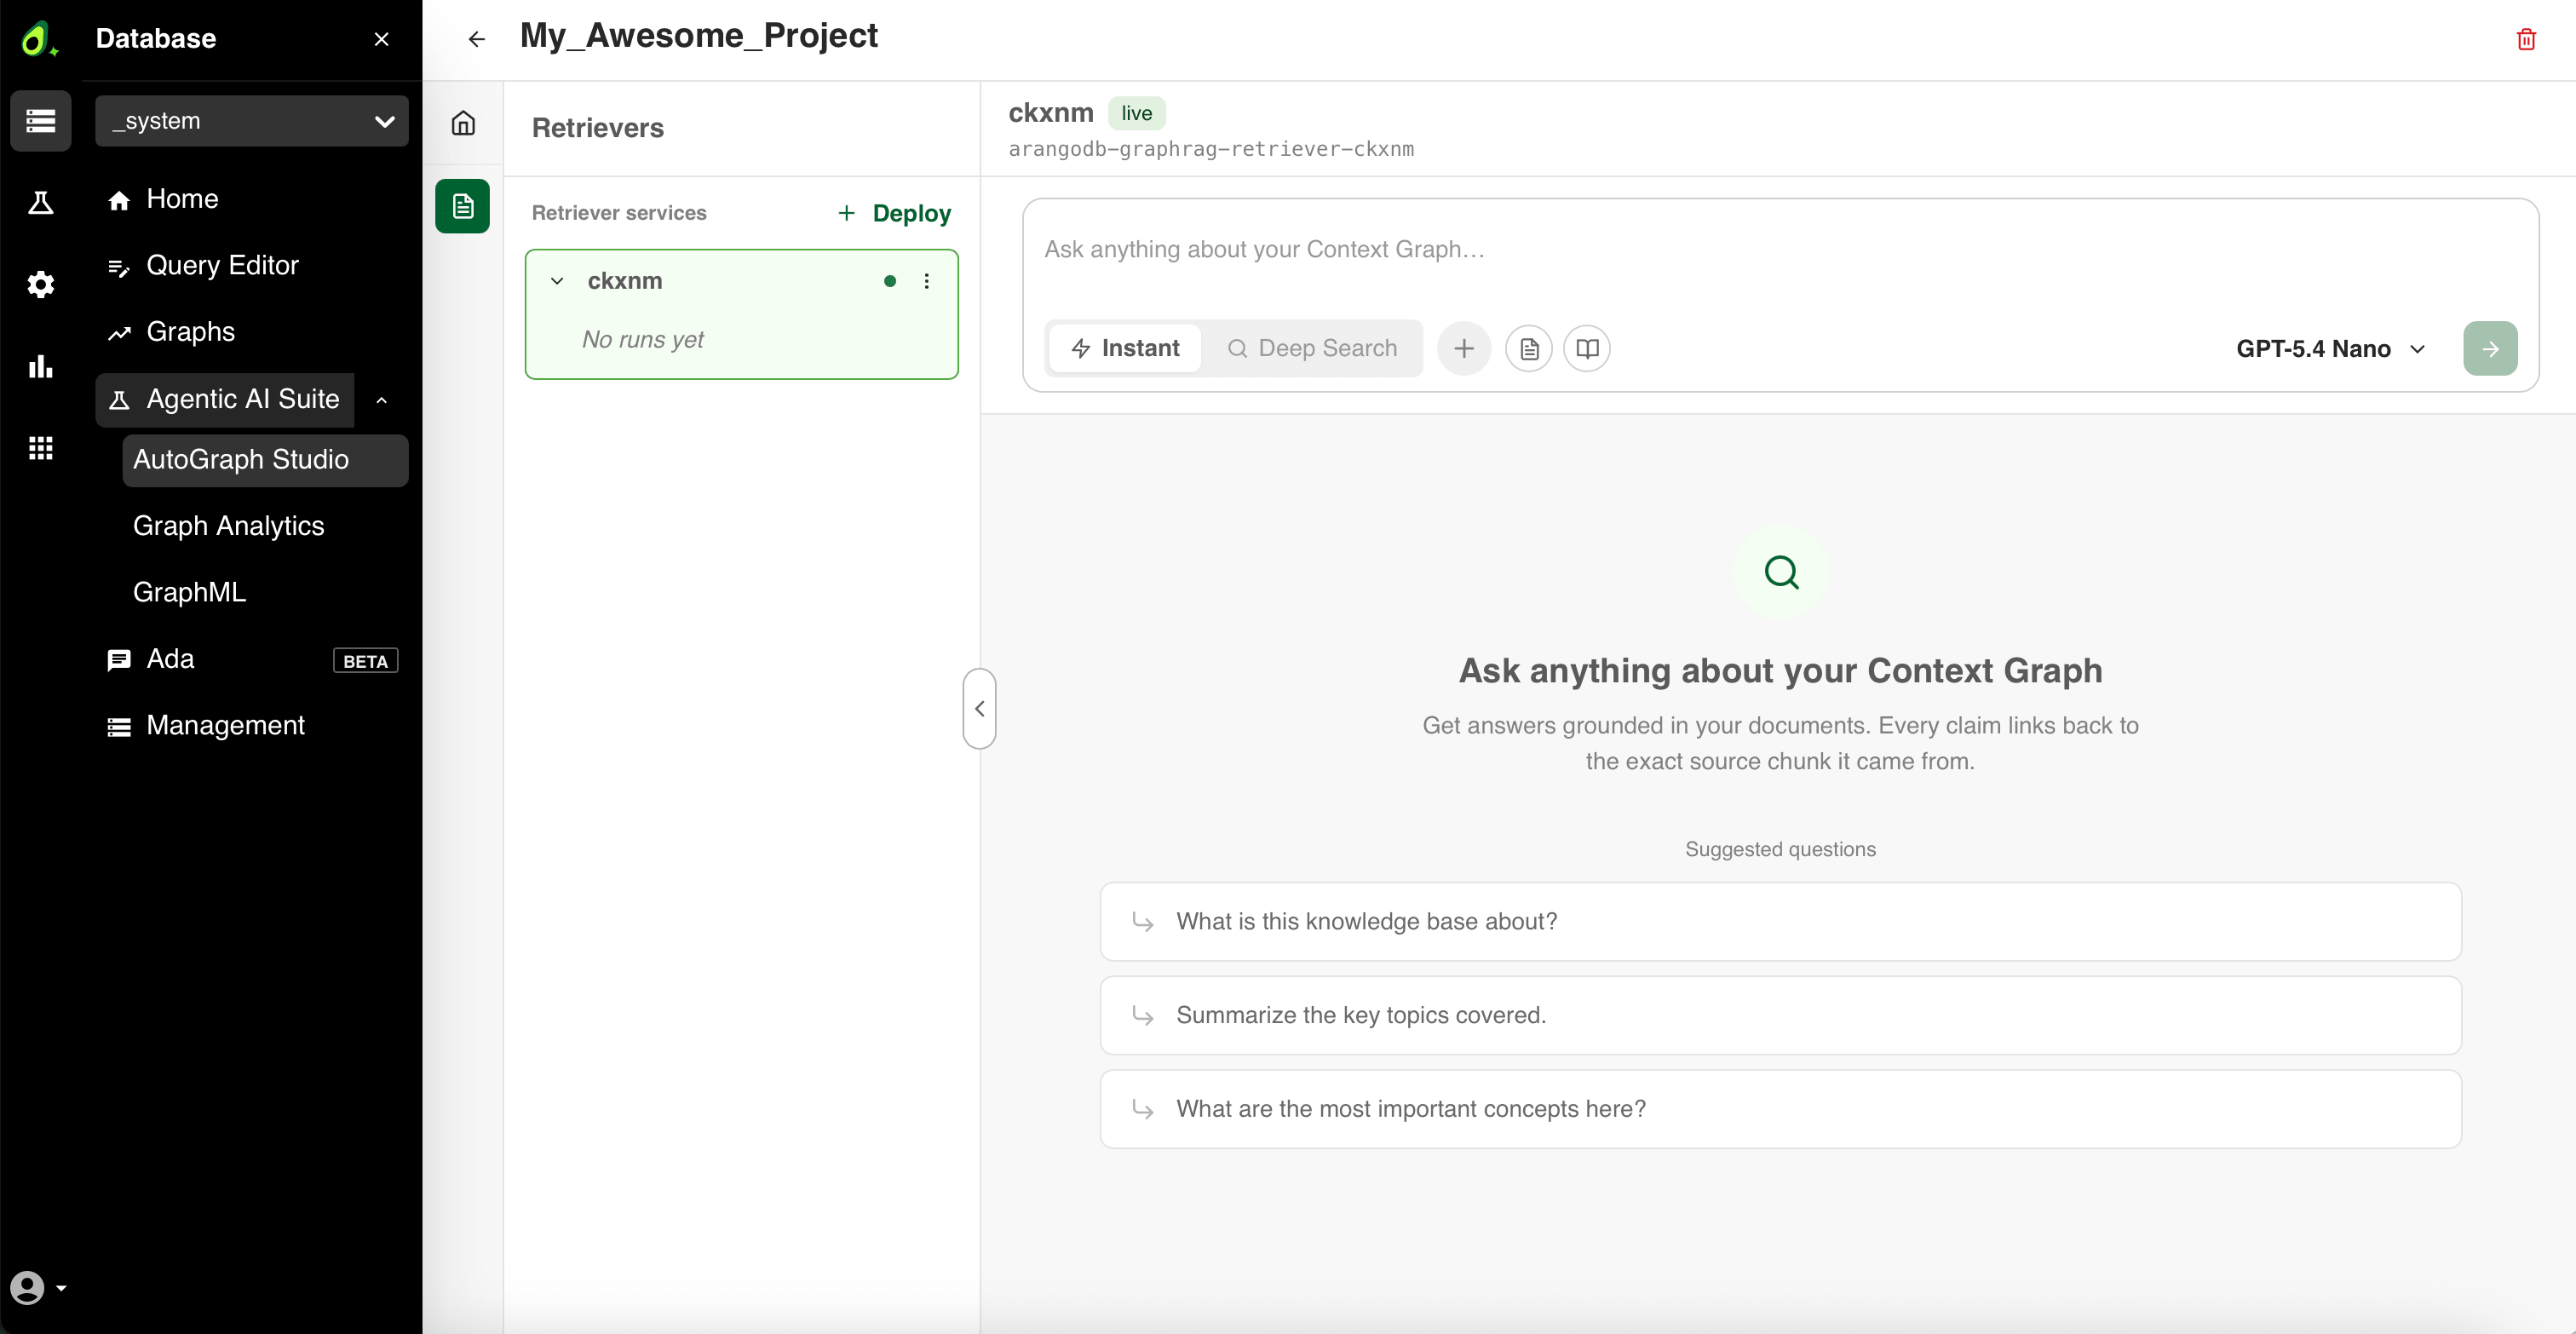The width and height of the screenshot is (2576, 1334).
Task: Click the 'No runs yet' text
Action: (643, 340)
